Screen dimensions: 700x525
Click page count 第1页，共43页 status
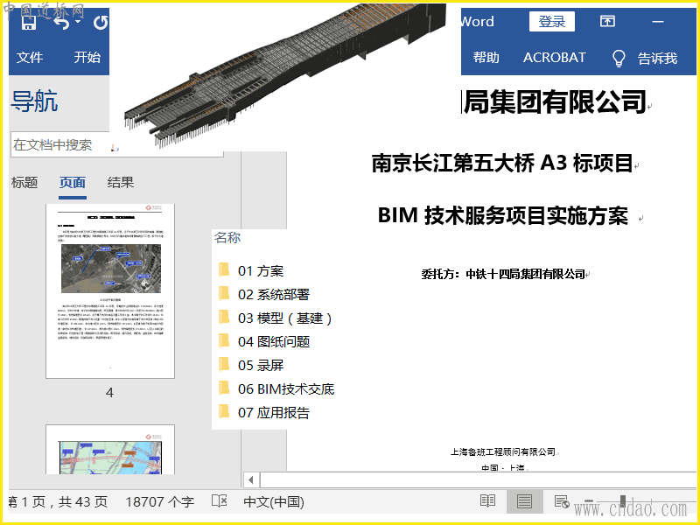coord(58,502)
